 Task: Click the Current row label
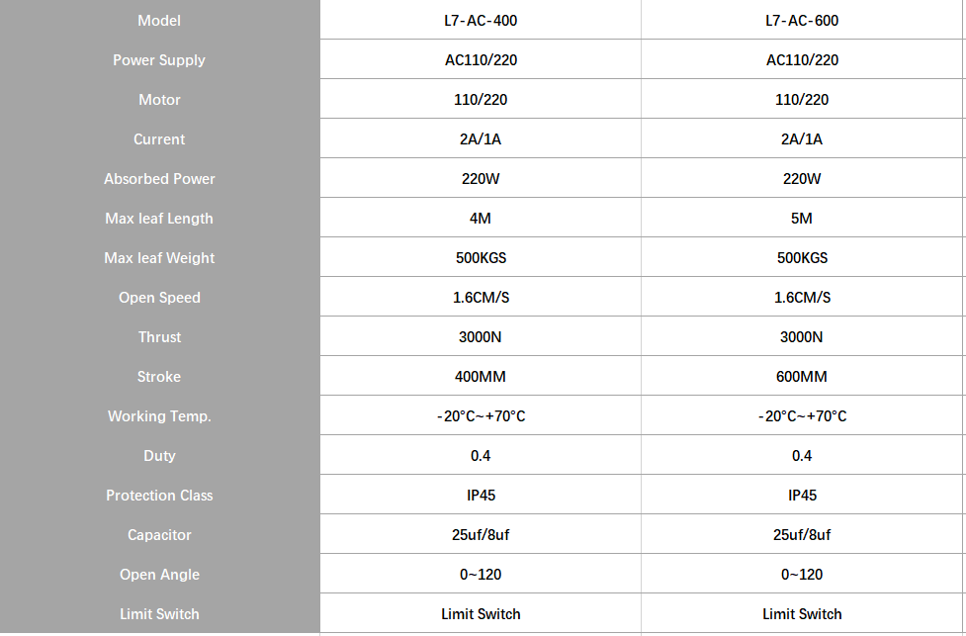tap(159, 138)
